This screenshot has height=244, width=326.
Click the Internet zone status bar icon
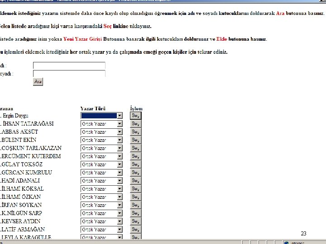pos(286,243)
